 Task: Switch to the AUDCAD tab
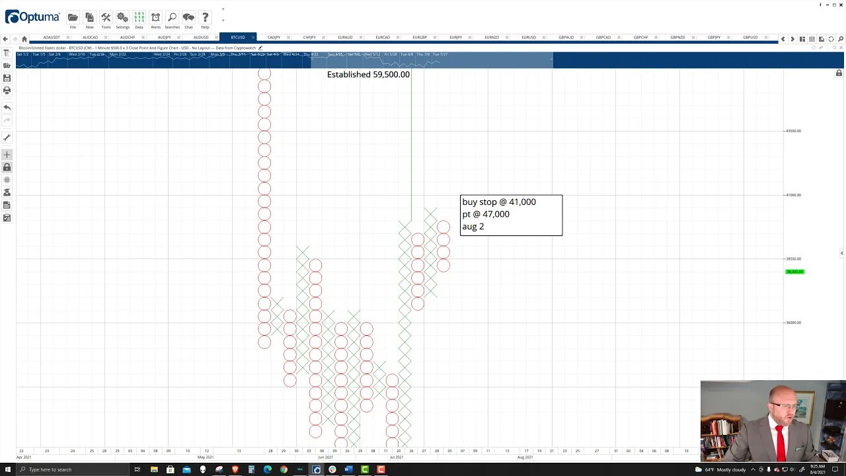90,38
